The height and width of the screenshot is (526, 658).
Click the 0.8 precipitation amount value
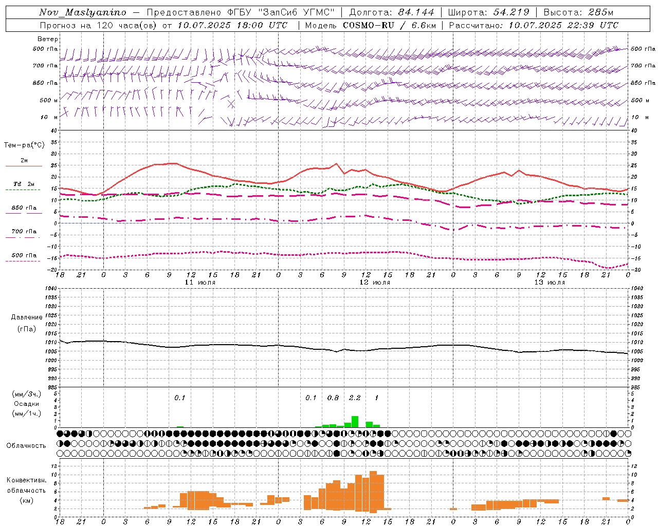pos(333,398)
